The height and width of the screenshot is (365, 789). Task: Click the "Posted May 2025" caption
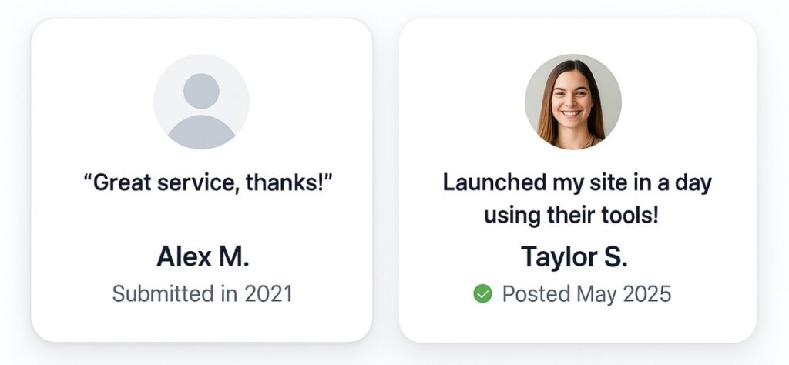click(x=586, y=293)
